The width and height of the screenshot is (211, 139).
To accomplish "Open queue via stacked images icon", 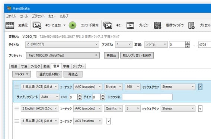I will (x=108, y=25).
